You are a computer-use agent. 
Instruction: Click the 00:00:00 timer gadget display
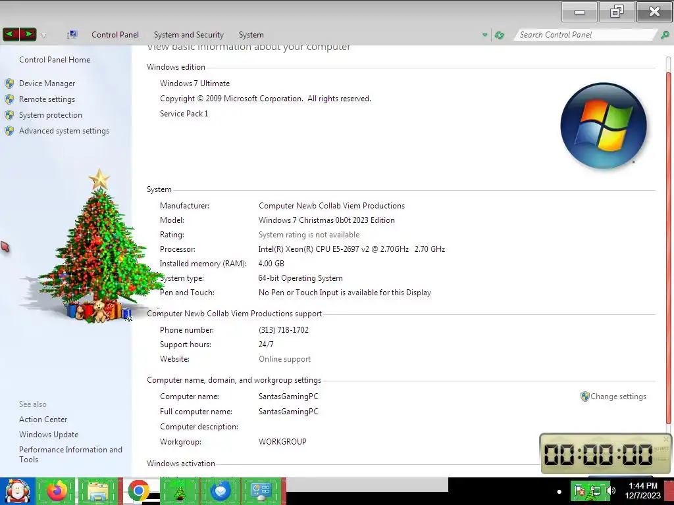[x=598, y=454]
